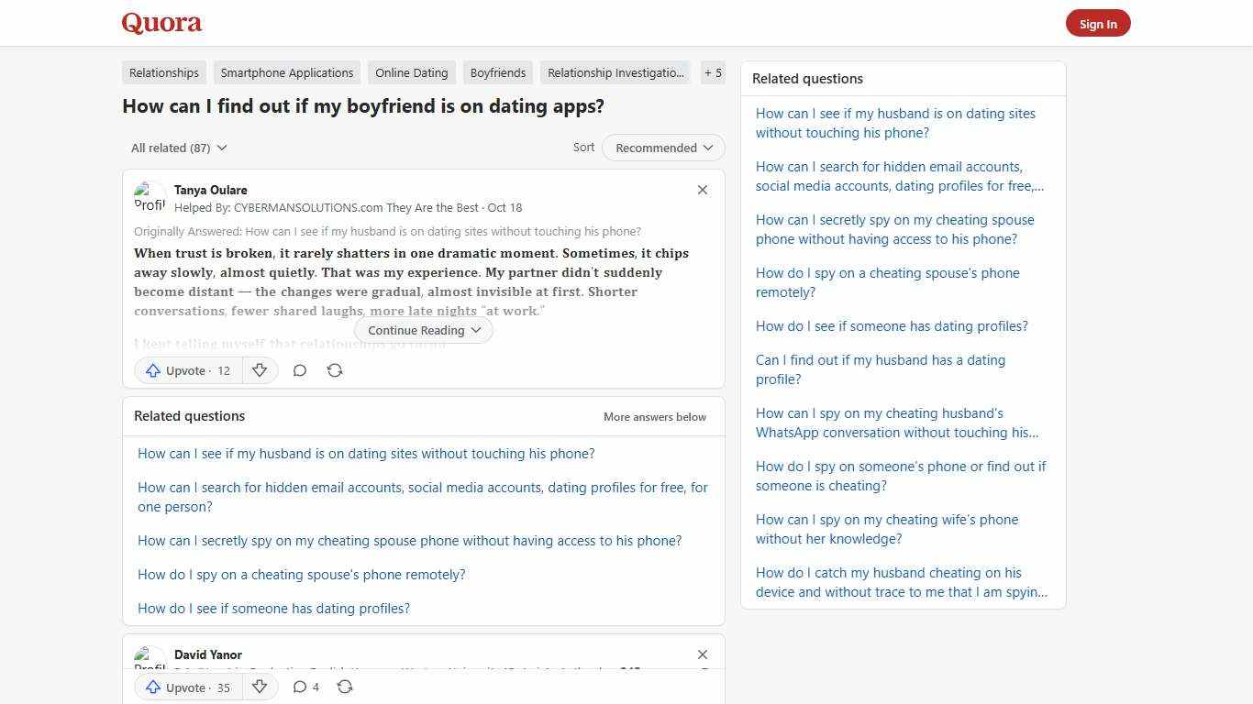
Task: Upvote Tanya Oulare's answer
Action: point(186,370)
